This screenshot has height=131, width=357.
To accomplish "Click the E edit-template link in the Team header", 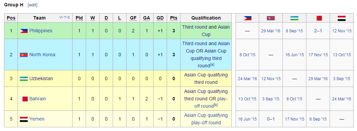I will point(69,17).
